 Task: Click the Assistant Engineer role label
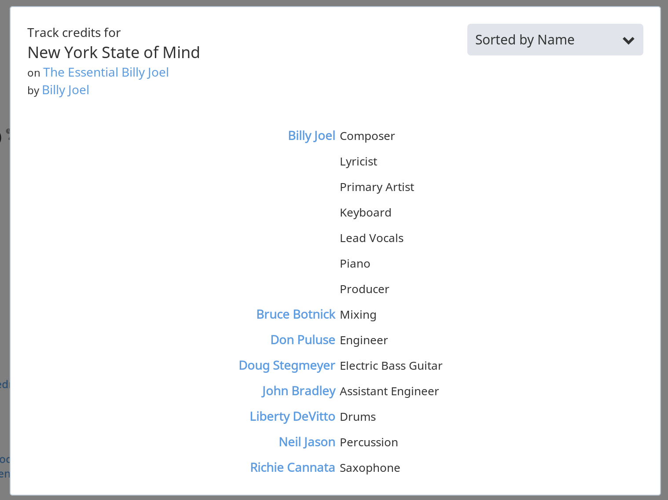click(x=389, y=391)
